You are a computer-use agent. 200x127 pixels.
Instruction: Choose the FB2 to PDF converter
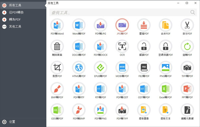144,67
